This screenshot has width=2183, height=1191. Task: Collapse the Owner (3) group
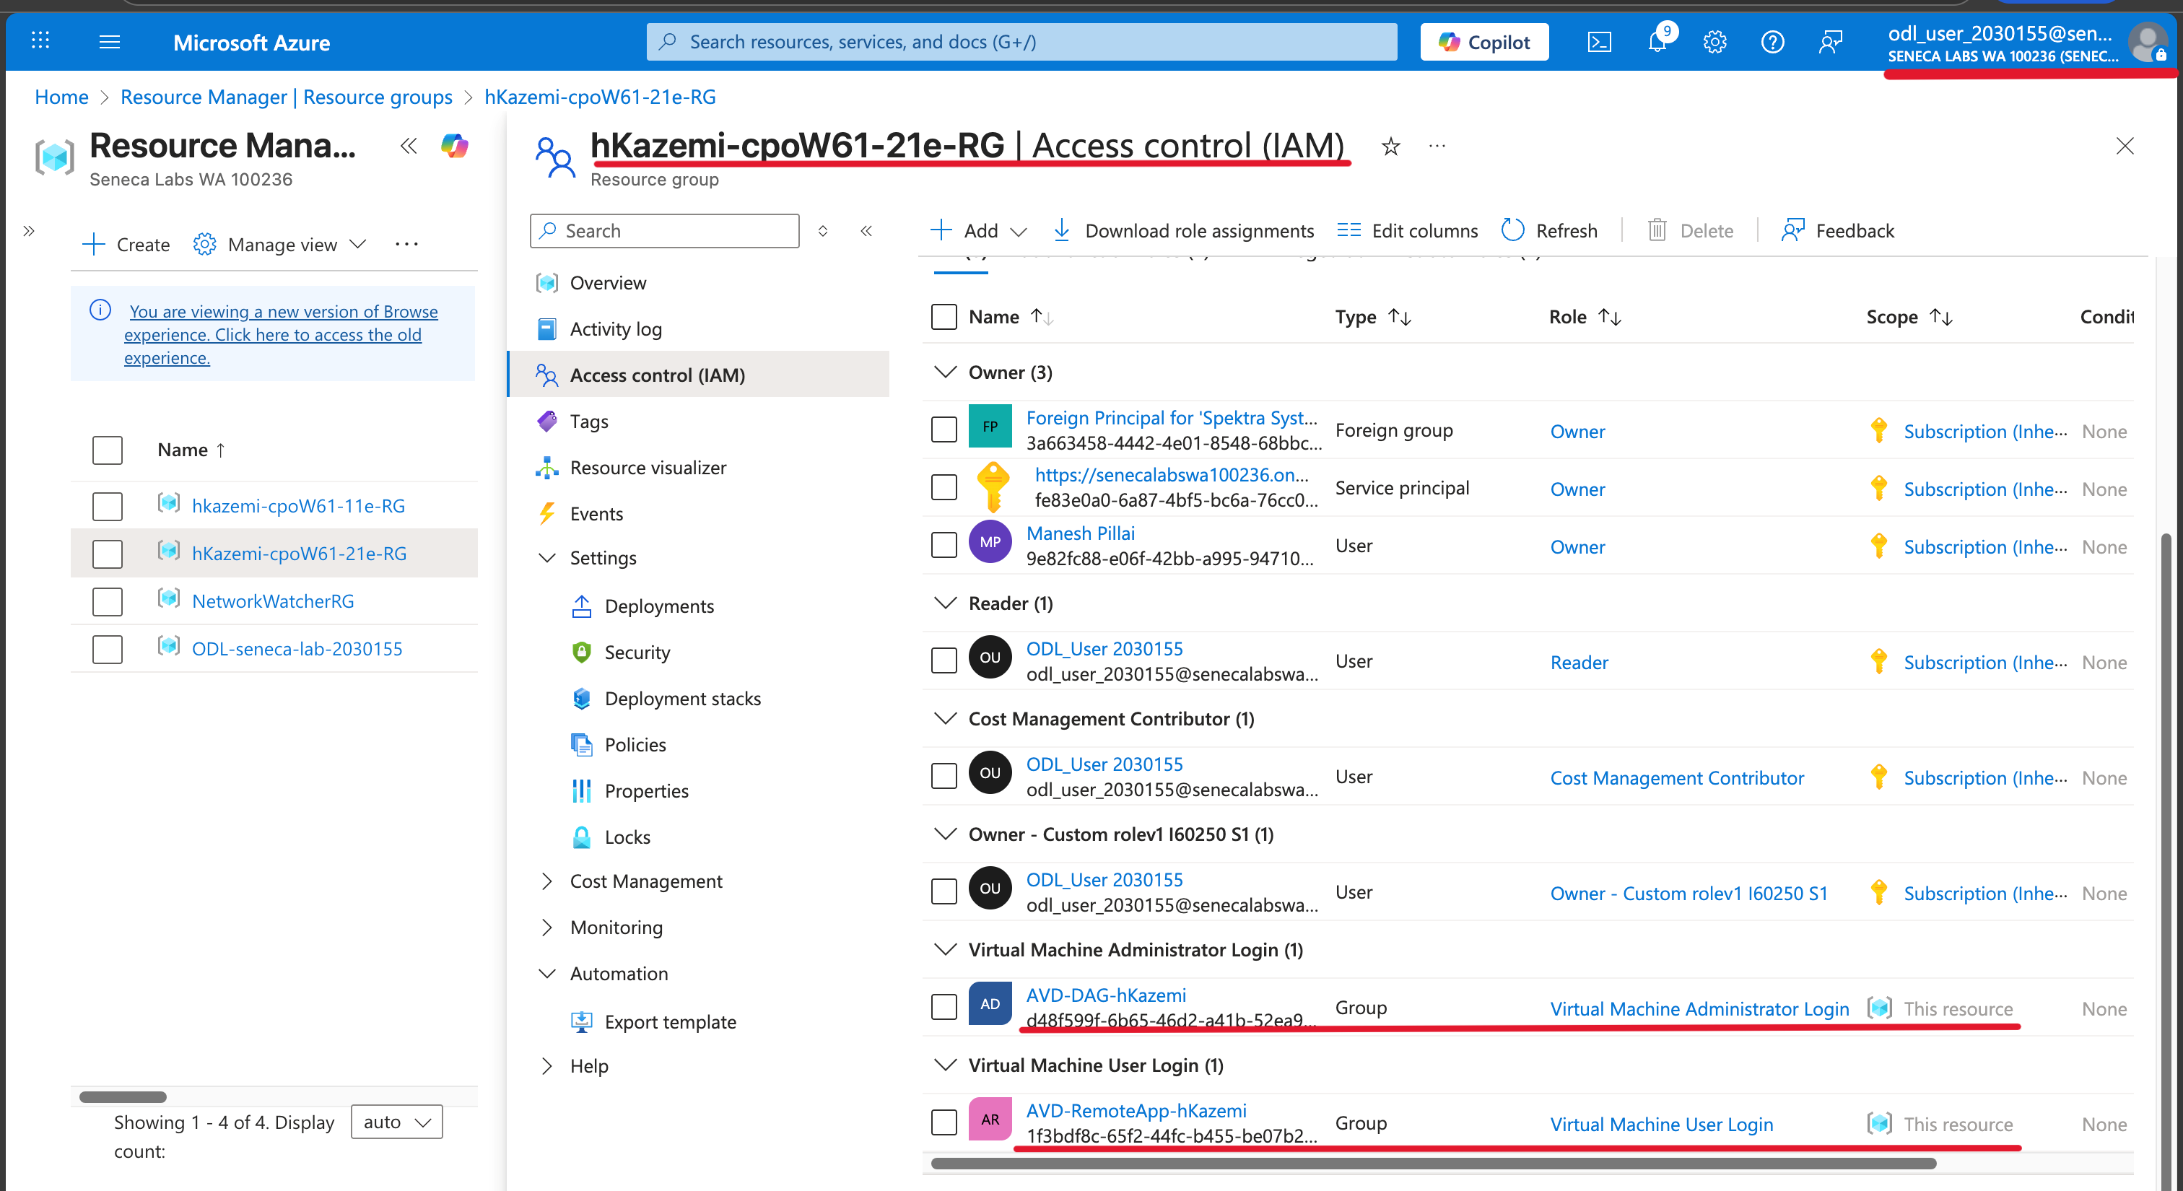tap(945, 372)
